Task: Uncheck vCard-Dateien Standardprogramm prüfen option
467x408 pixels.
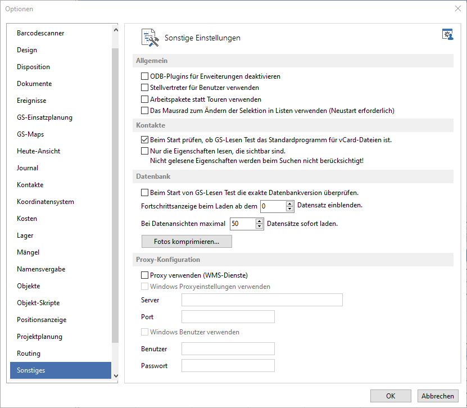Action: (x=144, y=140)
